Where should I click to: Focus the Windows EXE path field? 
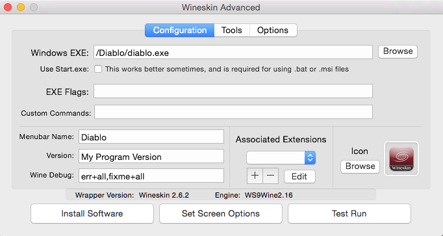click(x=233, y=52)
